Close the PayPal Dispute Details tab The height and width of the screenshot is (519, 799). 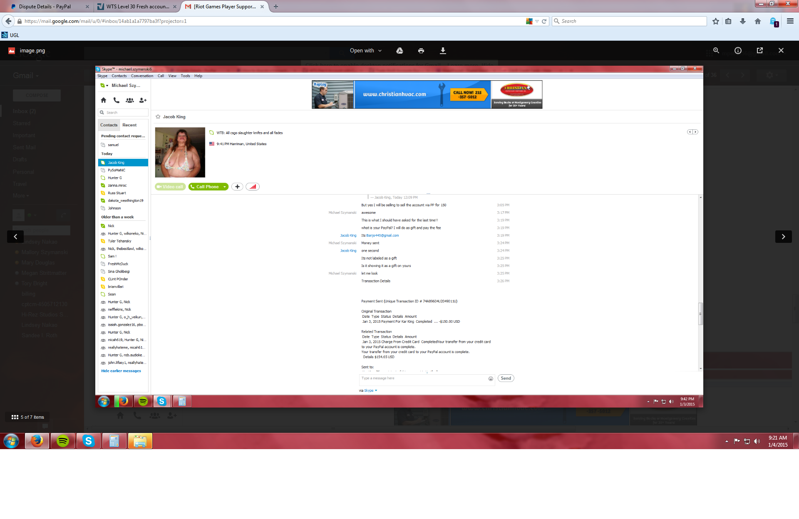point(87,7)
